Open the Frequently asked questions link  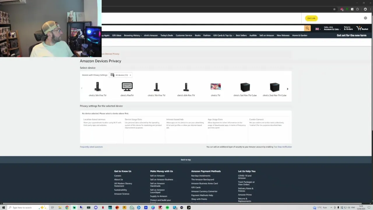91,147
